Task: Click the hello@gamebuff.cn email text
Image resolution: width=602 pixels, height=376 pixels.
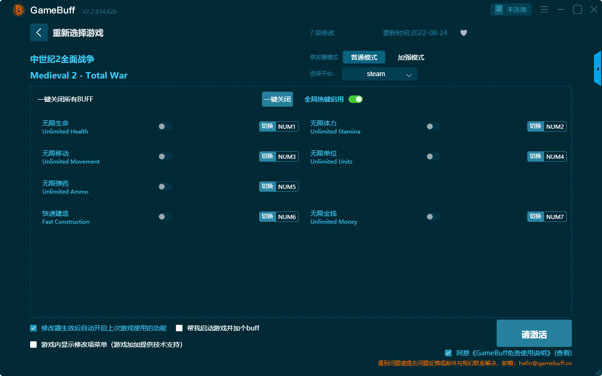Action: click(546, 363)
